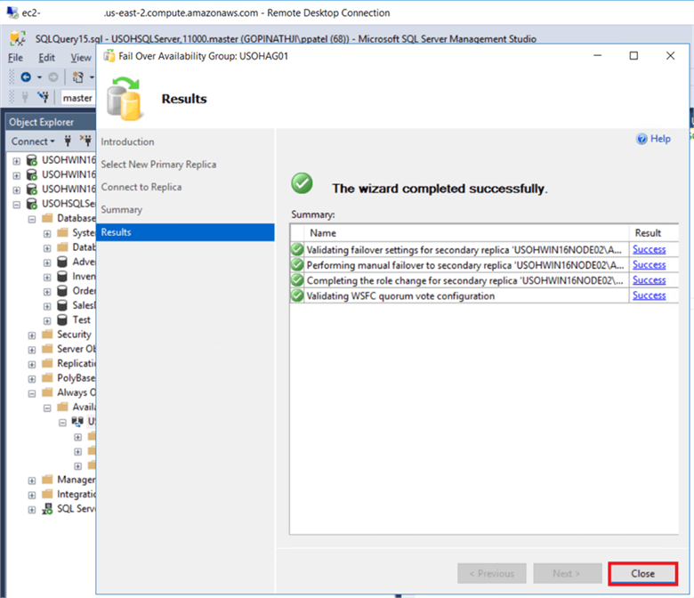Click the Sales database cylinder icon
The image size is (694, 598).
pos(62,305)
